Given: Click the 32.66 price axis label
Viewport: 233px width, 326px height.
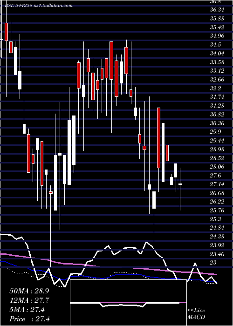Looking at the screenshot, I should tap(217, 80).
